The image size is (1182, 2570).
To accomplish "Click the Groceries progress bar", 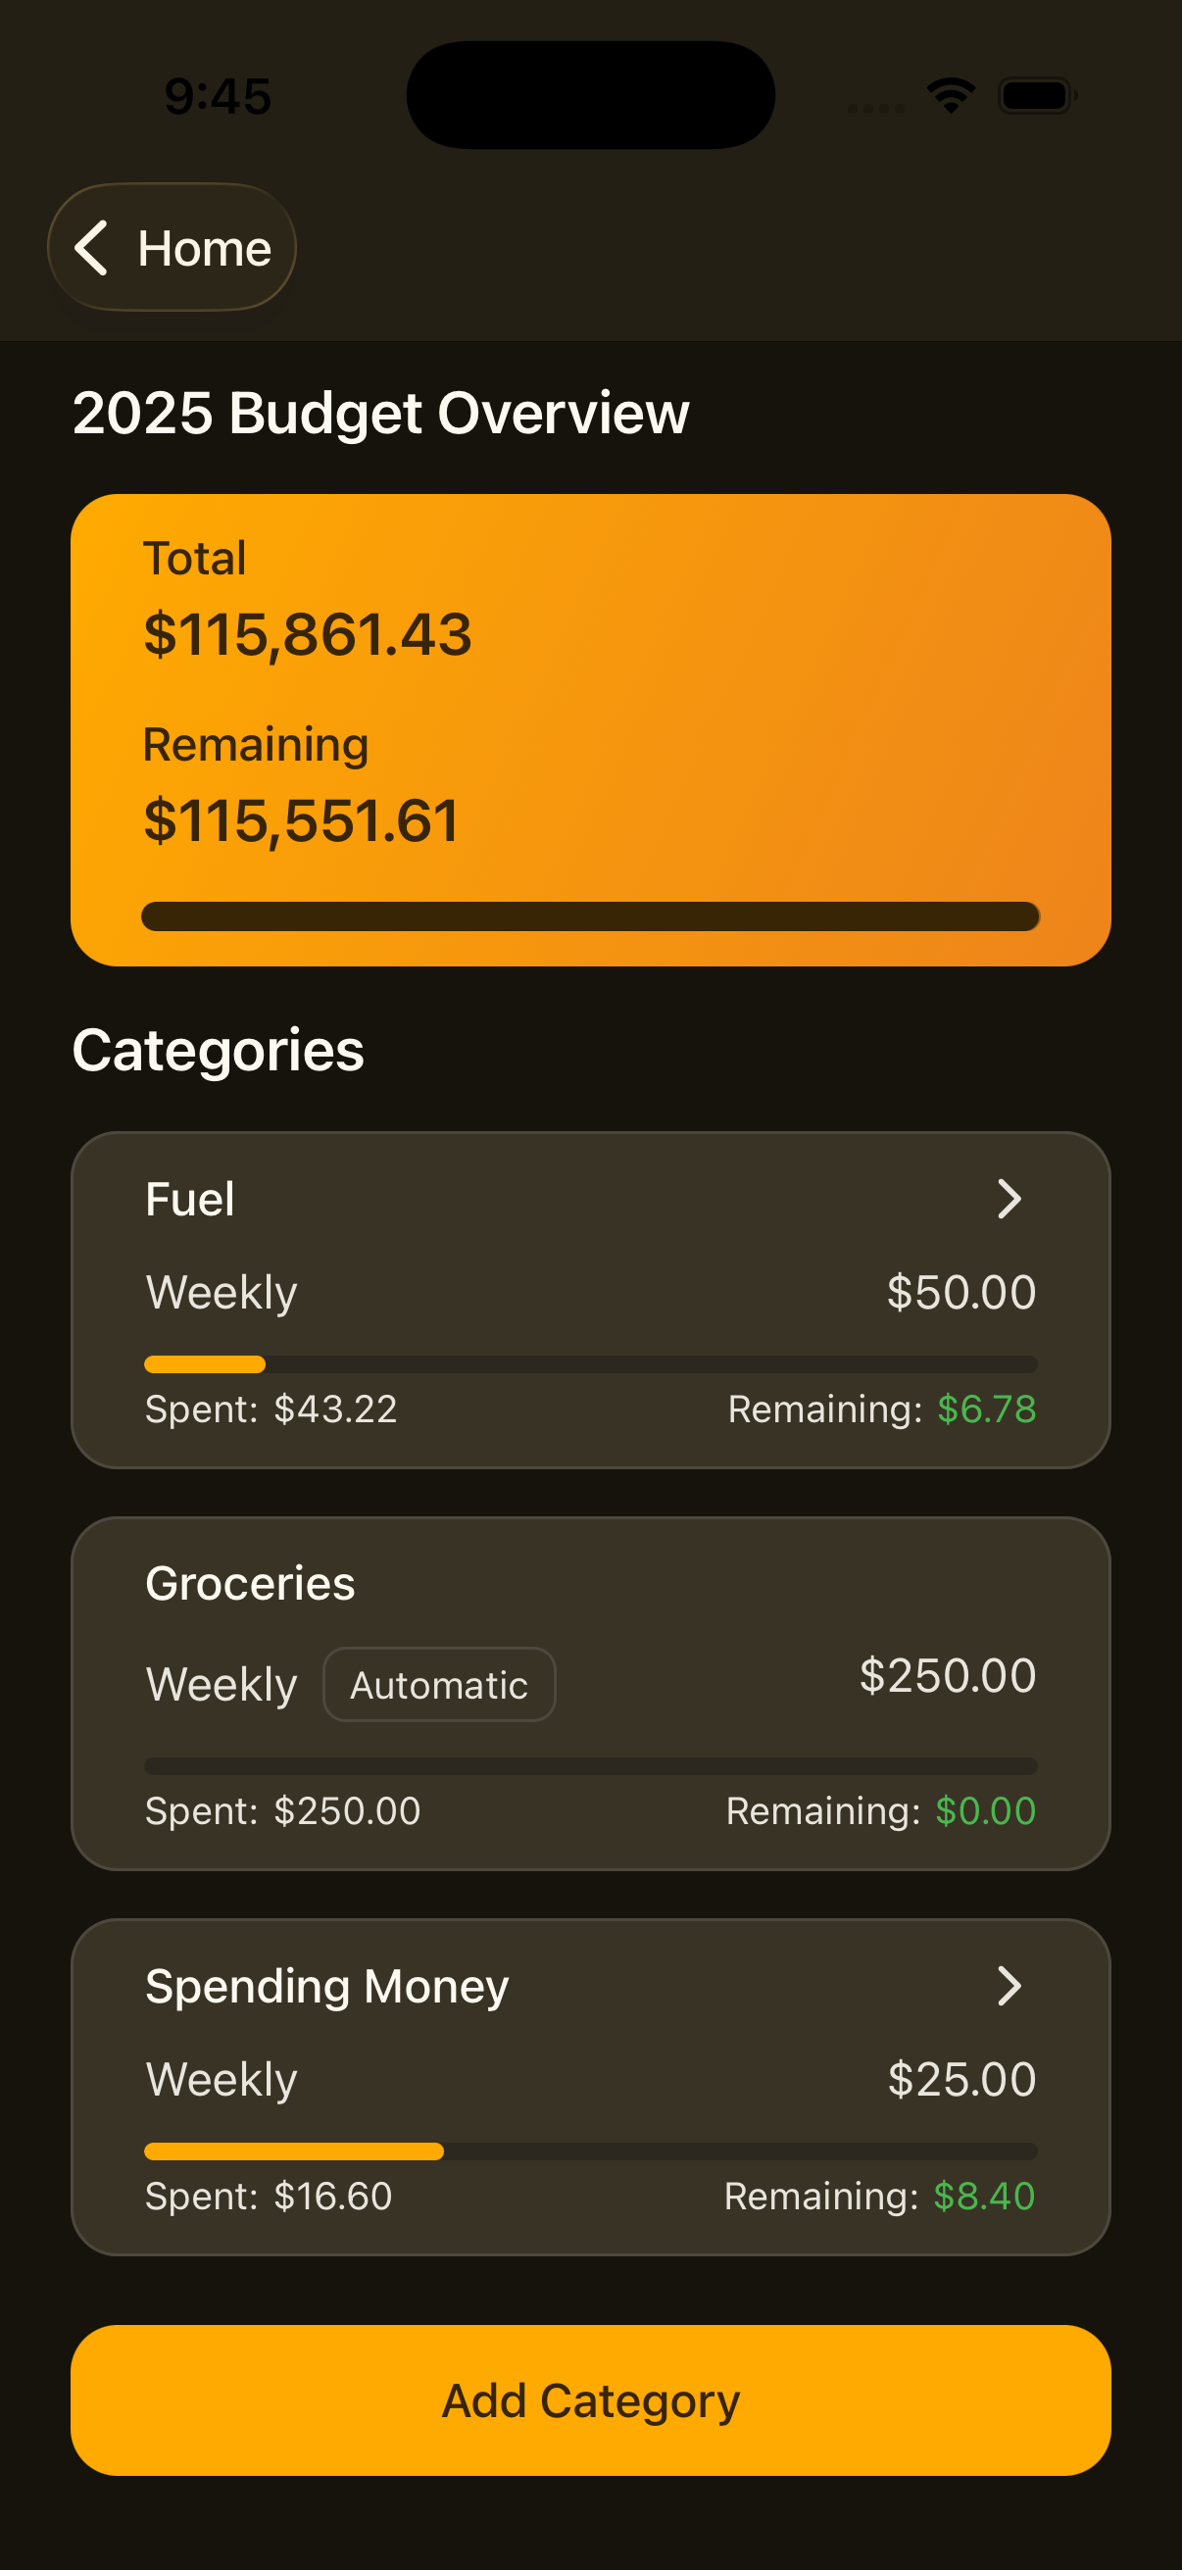I will (x=590, y=1766).
